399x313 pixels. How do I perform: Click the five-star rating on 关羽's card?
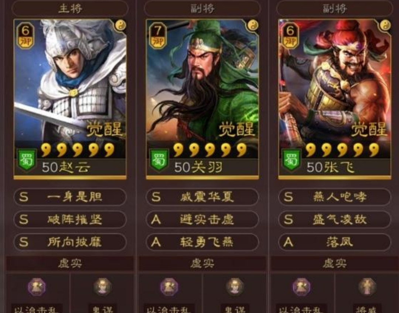[x=210, y=150]
